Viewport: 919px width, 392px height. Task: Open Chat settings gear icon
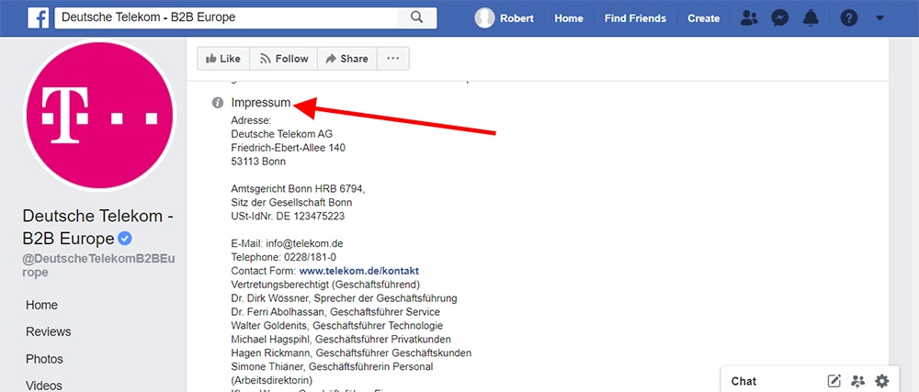click(882, 382)
